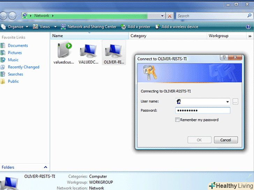The height and width of the screenshot is (190, 254).
Task: Expand the arrow before Network in address bar
Action: (x=31, y=16)
